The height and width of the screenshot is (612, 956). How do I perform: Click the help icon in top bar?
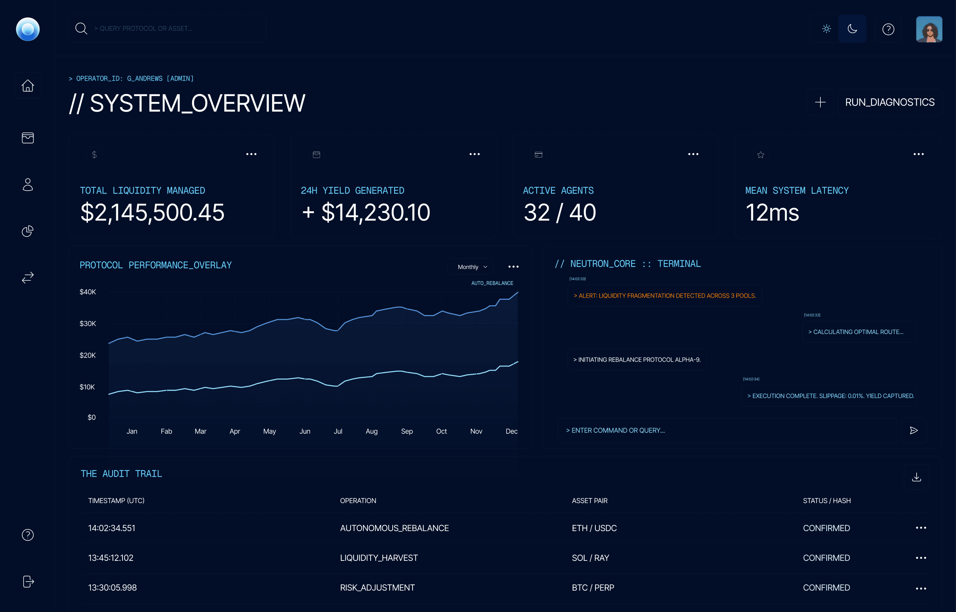pyautogui.click(x=888, y=29)
